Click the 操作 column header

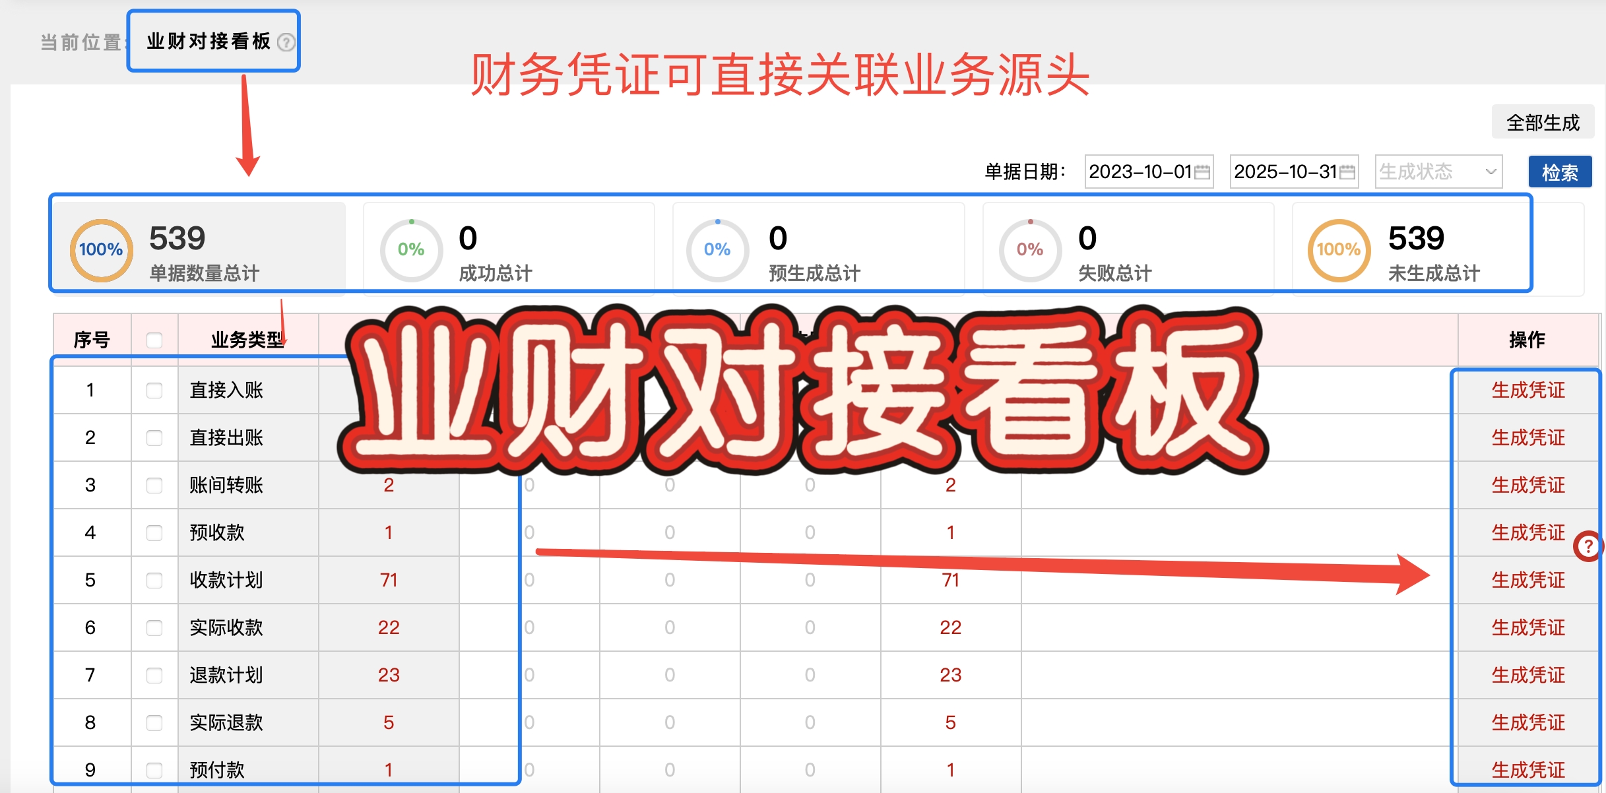pyautogui.click(x=1527, y=340)
